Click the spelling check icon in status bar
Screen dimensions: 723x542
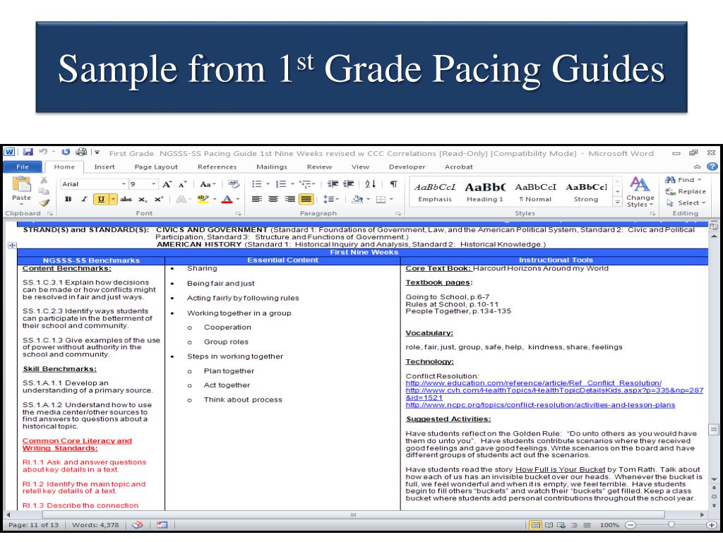[x=138, y=525]
